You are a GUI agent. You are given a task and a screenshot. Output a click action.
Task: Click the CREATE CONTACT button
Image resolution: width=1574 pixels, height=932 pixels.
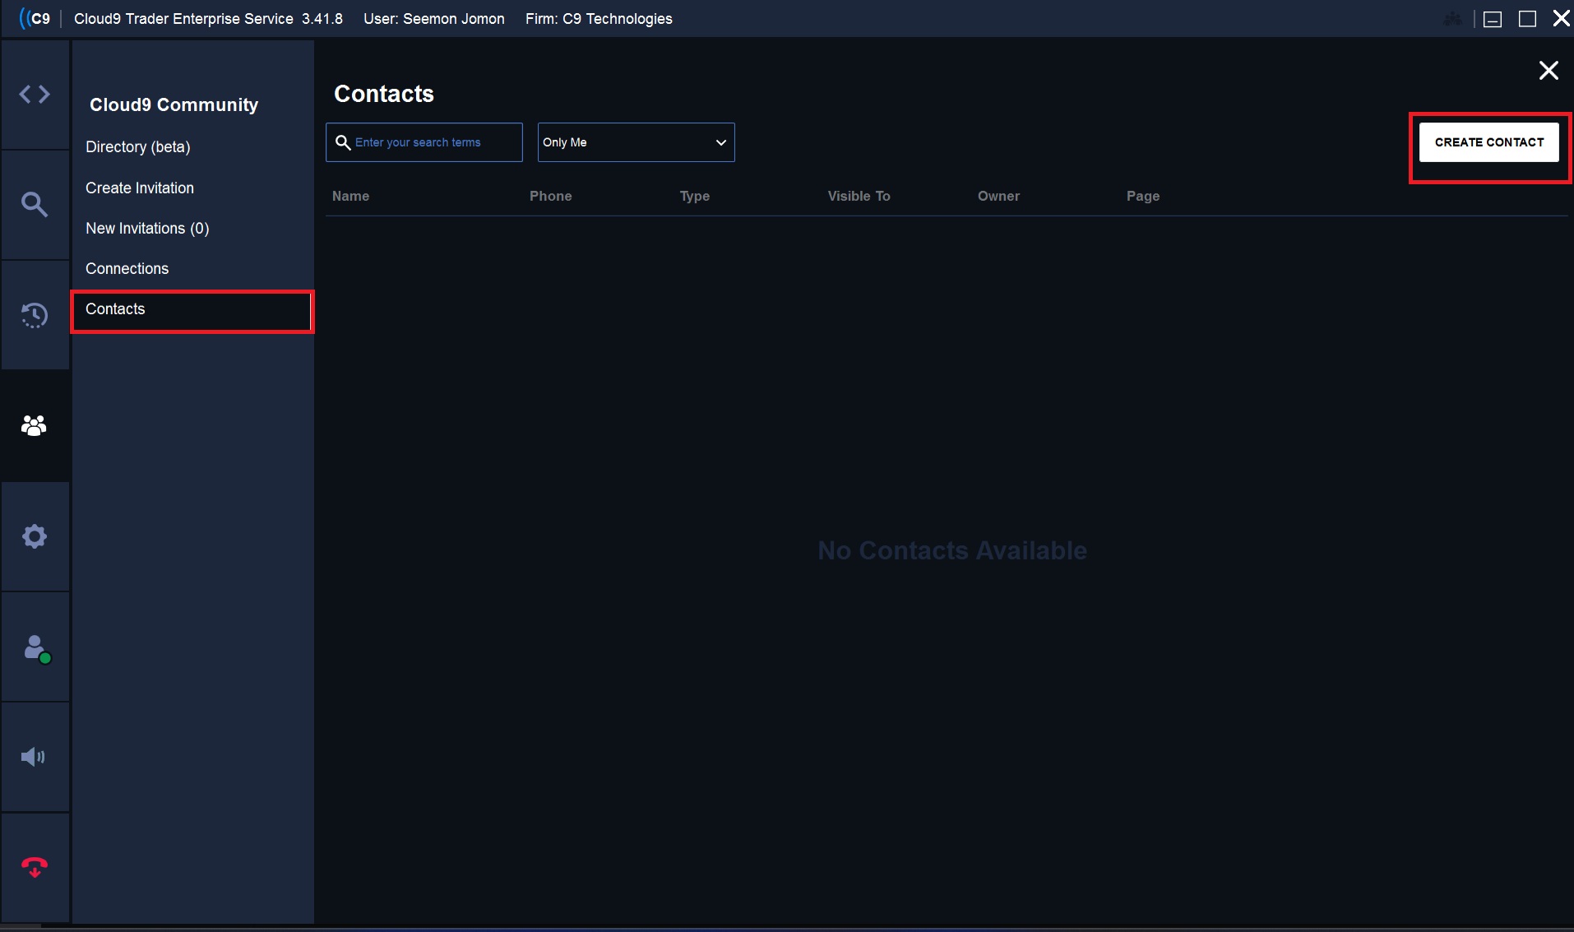click(1489, 142)
